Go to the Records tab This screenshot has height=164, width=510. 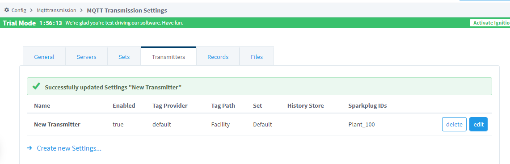click(218, 57)
